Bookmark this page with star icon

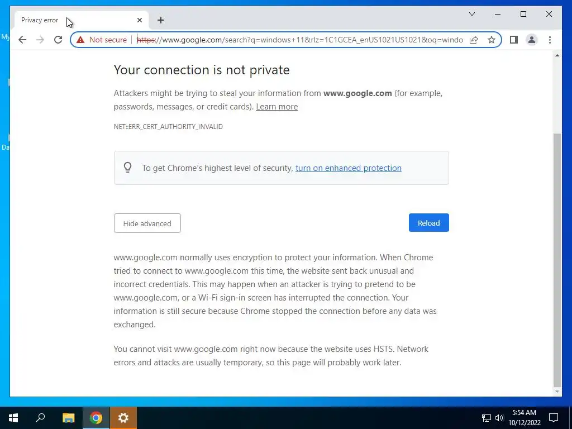[492, 40]
